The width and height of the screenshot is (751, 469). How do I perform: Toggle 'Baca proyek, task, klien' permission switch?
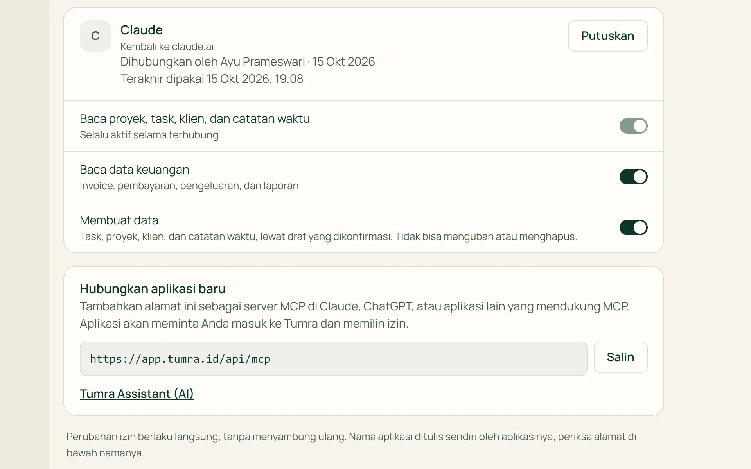(633, 126)
